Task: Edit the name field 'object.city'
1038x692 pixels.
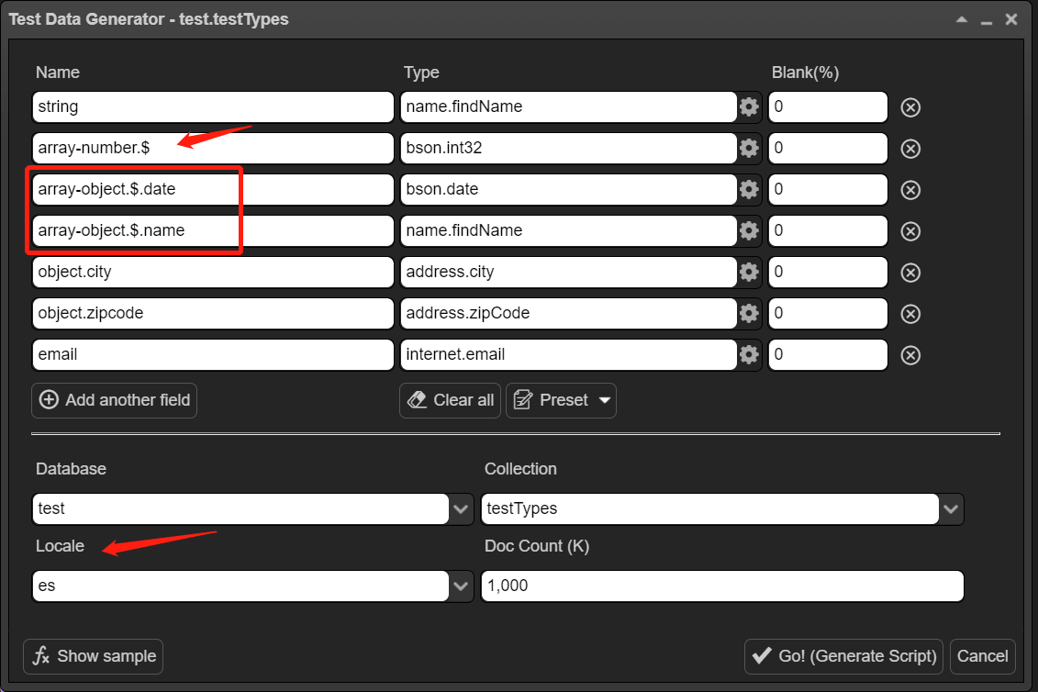Action: (213, 272)
